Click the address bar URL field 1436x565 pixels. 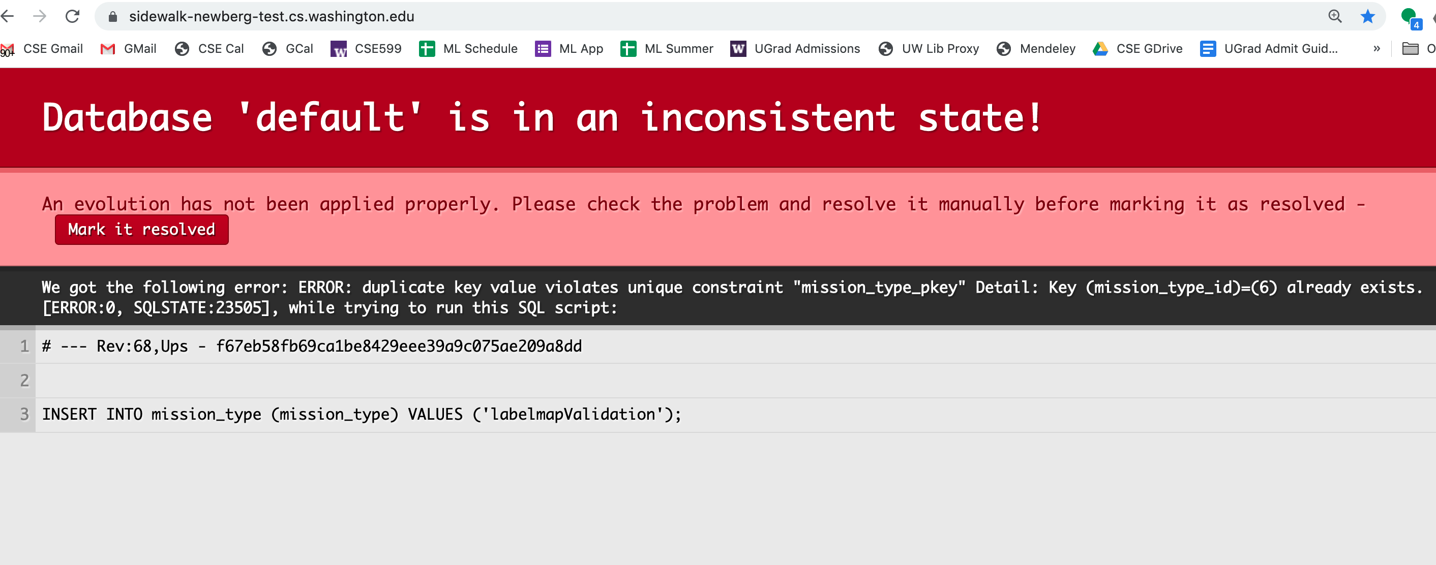(669, 17)
